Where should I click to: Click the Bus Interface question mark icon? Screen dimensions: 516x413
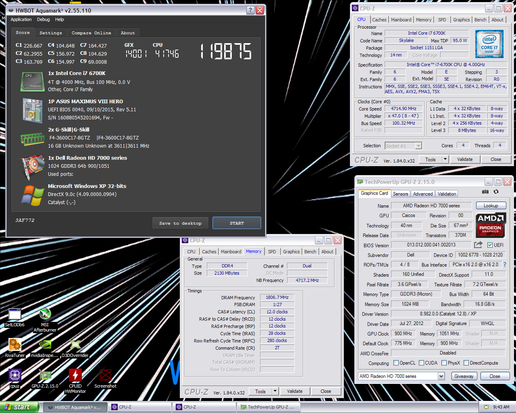click(x=504, y=265)
